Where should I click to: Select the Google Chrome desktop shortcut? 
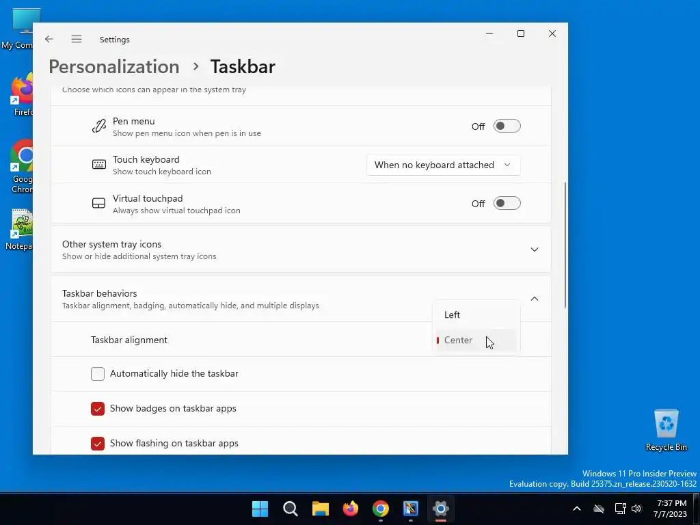(21, 166)
